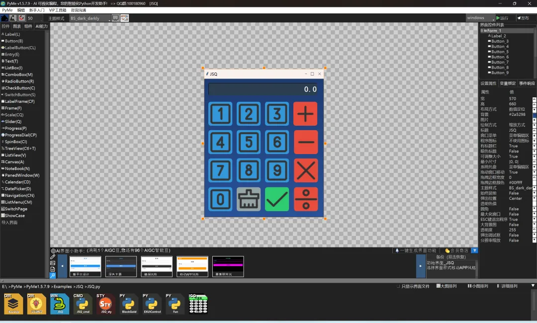Select the JSQ WIN file icon
Image resolution: width=537 pixels, height=323 pixels.
click(x=60, y=304)
